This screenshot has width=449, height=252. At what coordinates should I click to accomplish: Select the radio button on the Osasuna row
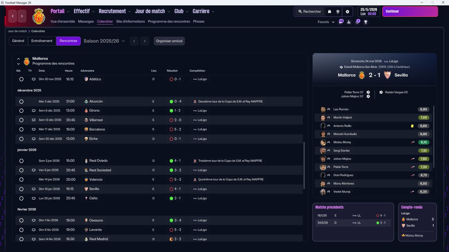pyautogui.click(x=21, y=220)
